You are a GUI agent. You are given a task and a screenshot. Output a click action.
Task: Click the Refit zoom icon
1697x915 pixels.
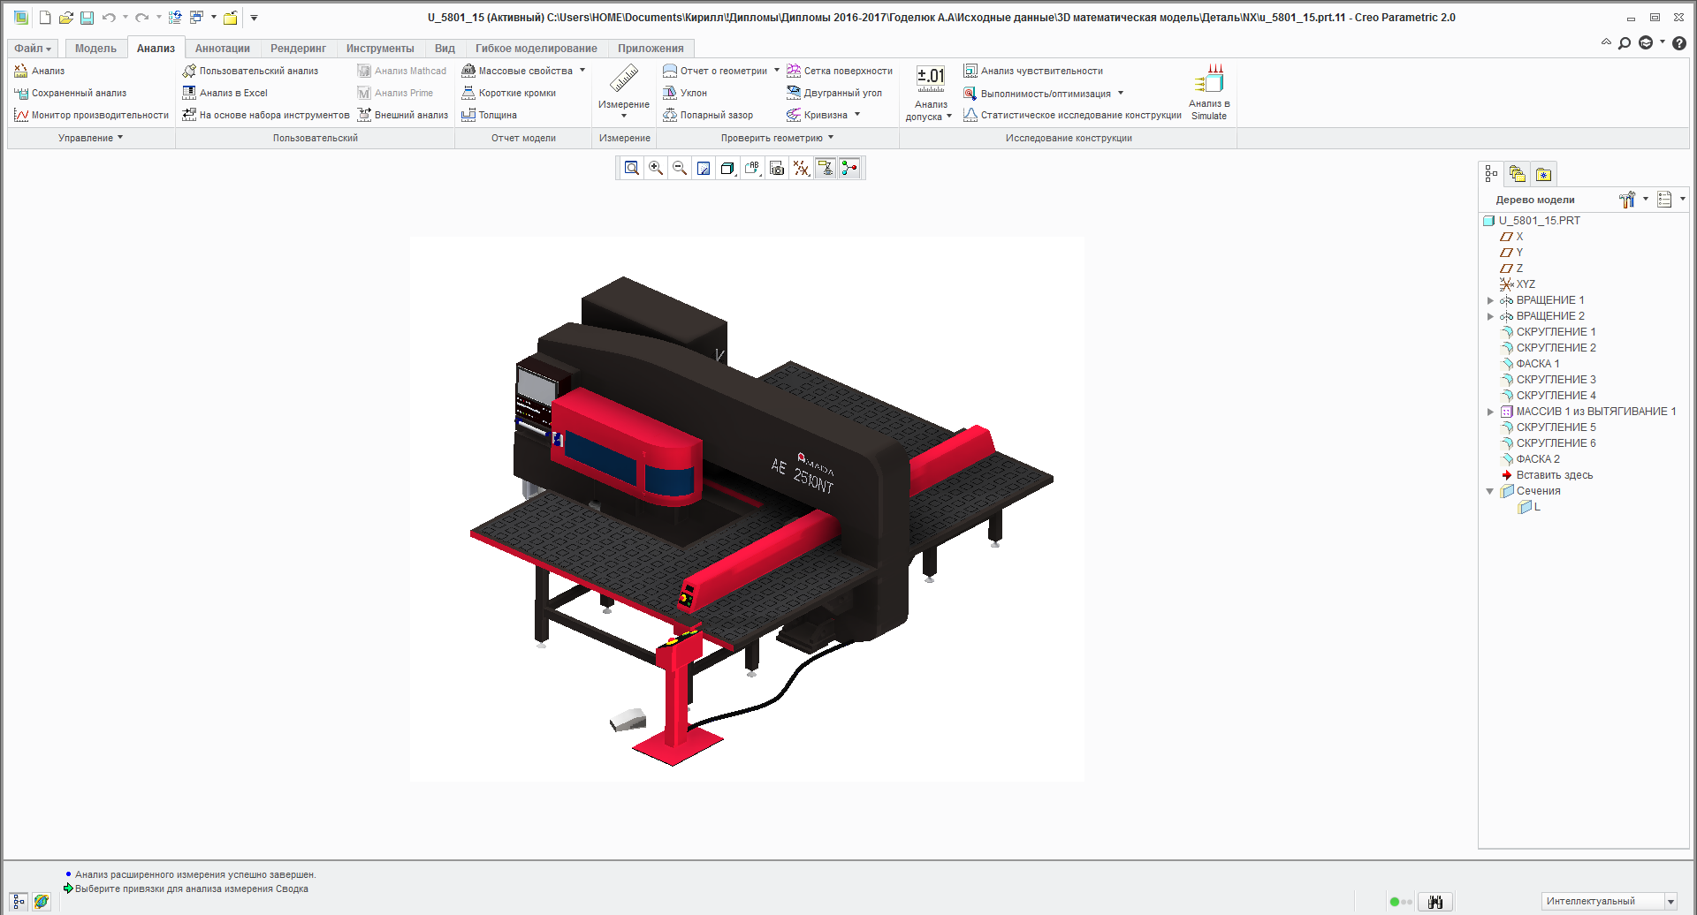(x=631, y=168)
